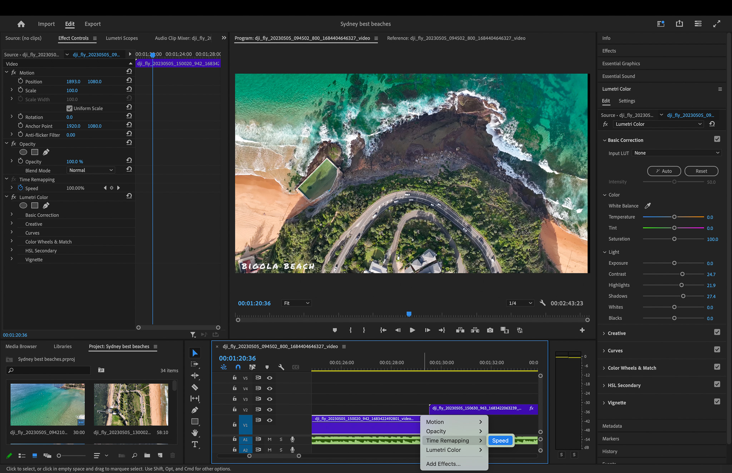
Task: Choose Speed in the submenu
Action: coord(500,440)
